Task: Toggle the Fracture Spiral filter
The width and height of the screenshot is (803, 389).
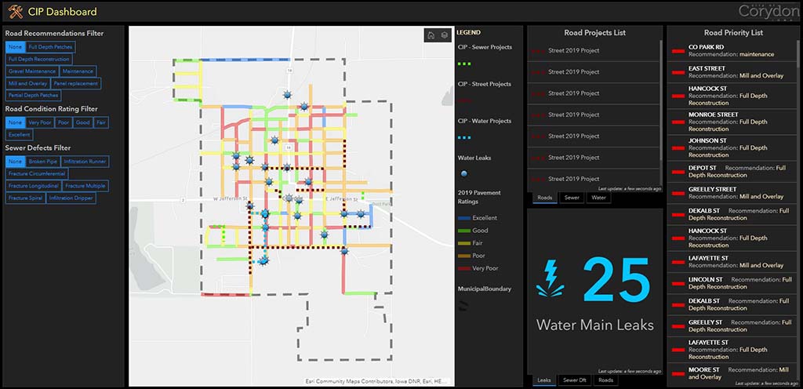Action: 25,198
